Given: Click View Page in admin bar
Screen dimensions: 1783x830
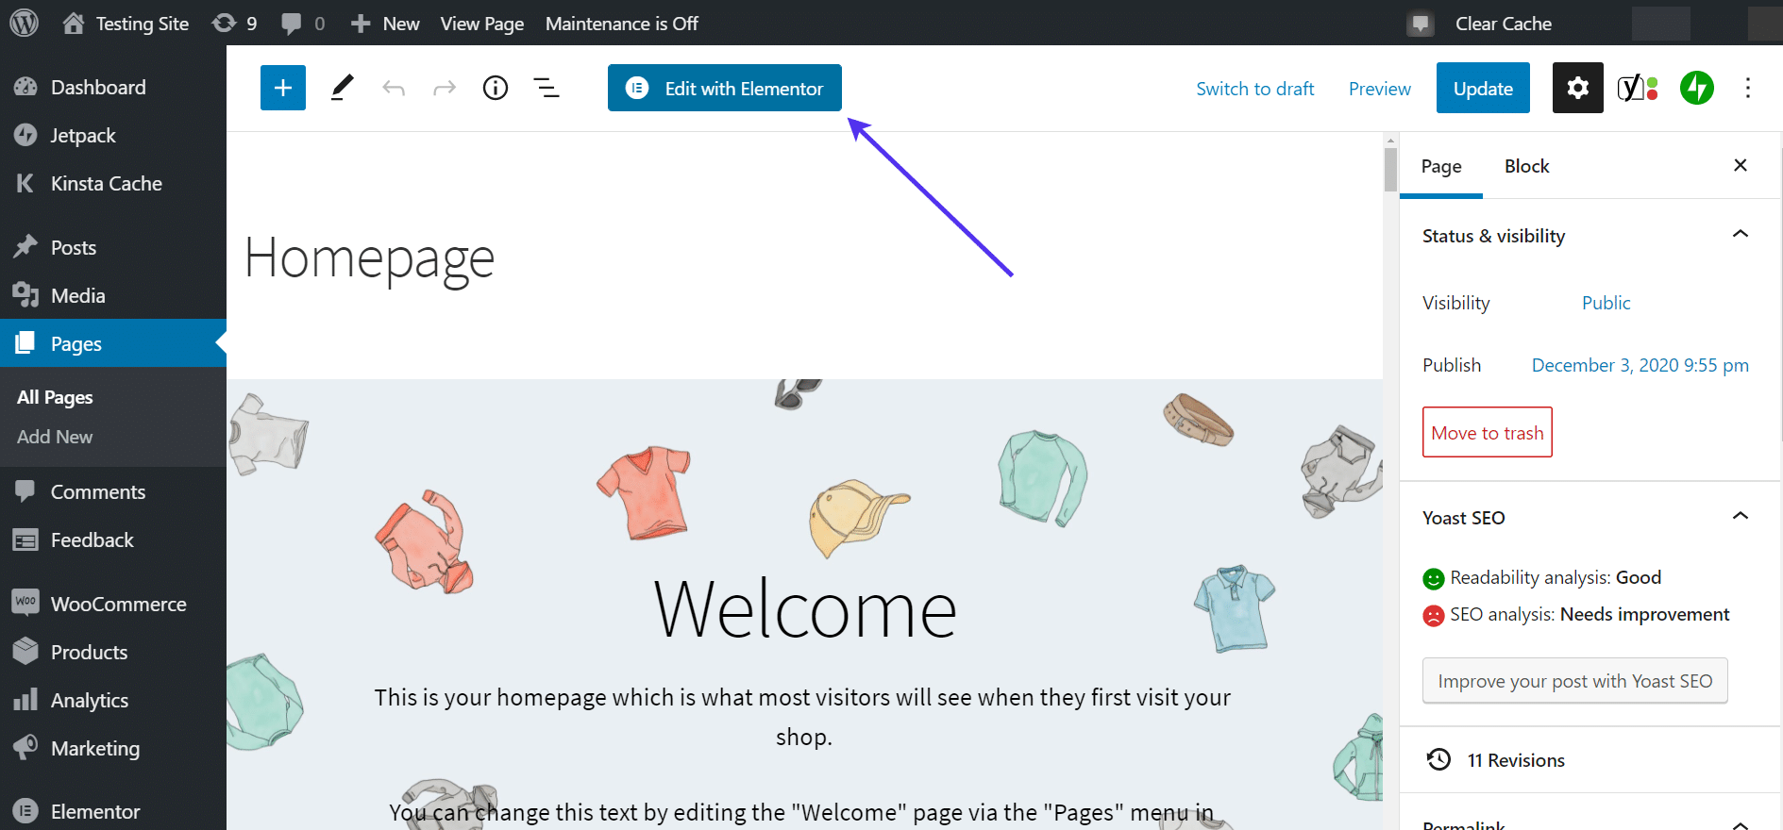Looking at the screenshot, I should (x=481, y=24).
